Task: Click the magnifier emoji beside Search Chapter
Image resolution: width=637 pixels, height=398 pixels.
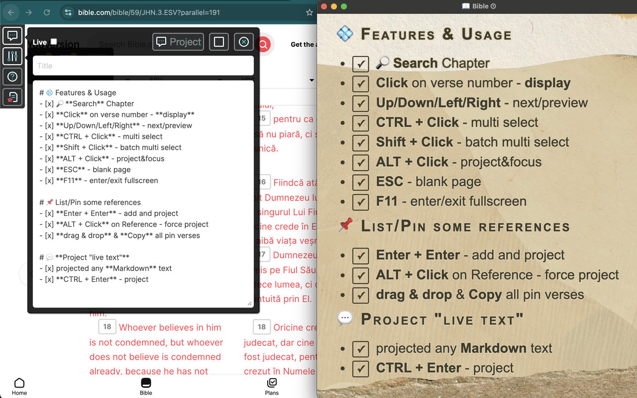Action: (x=382, y=63)
